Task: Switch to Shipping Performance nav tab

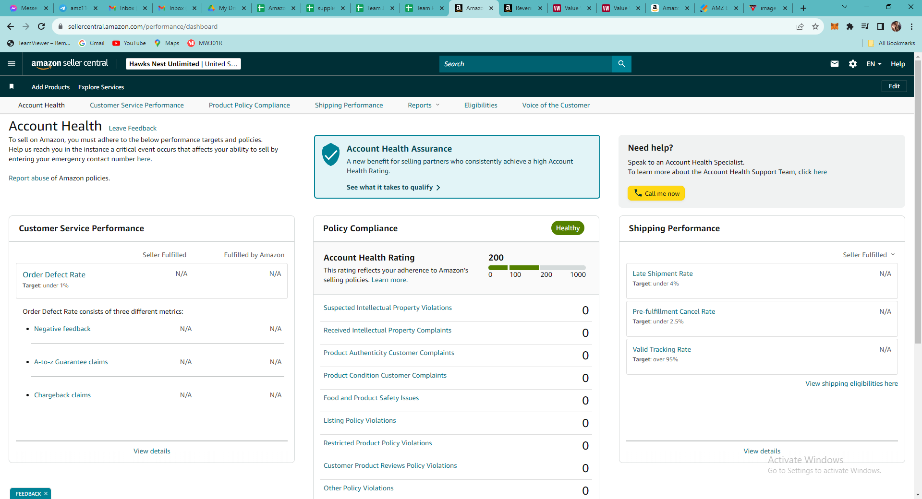Action: click(x=349, y=105)
